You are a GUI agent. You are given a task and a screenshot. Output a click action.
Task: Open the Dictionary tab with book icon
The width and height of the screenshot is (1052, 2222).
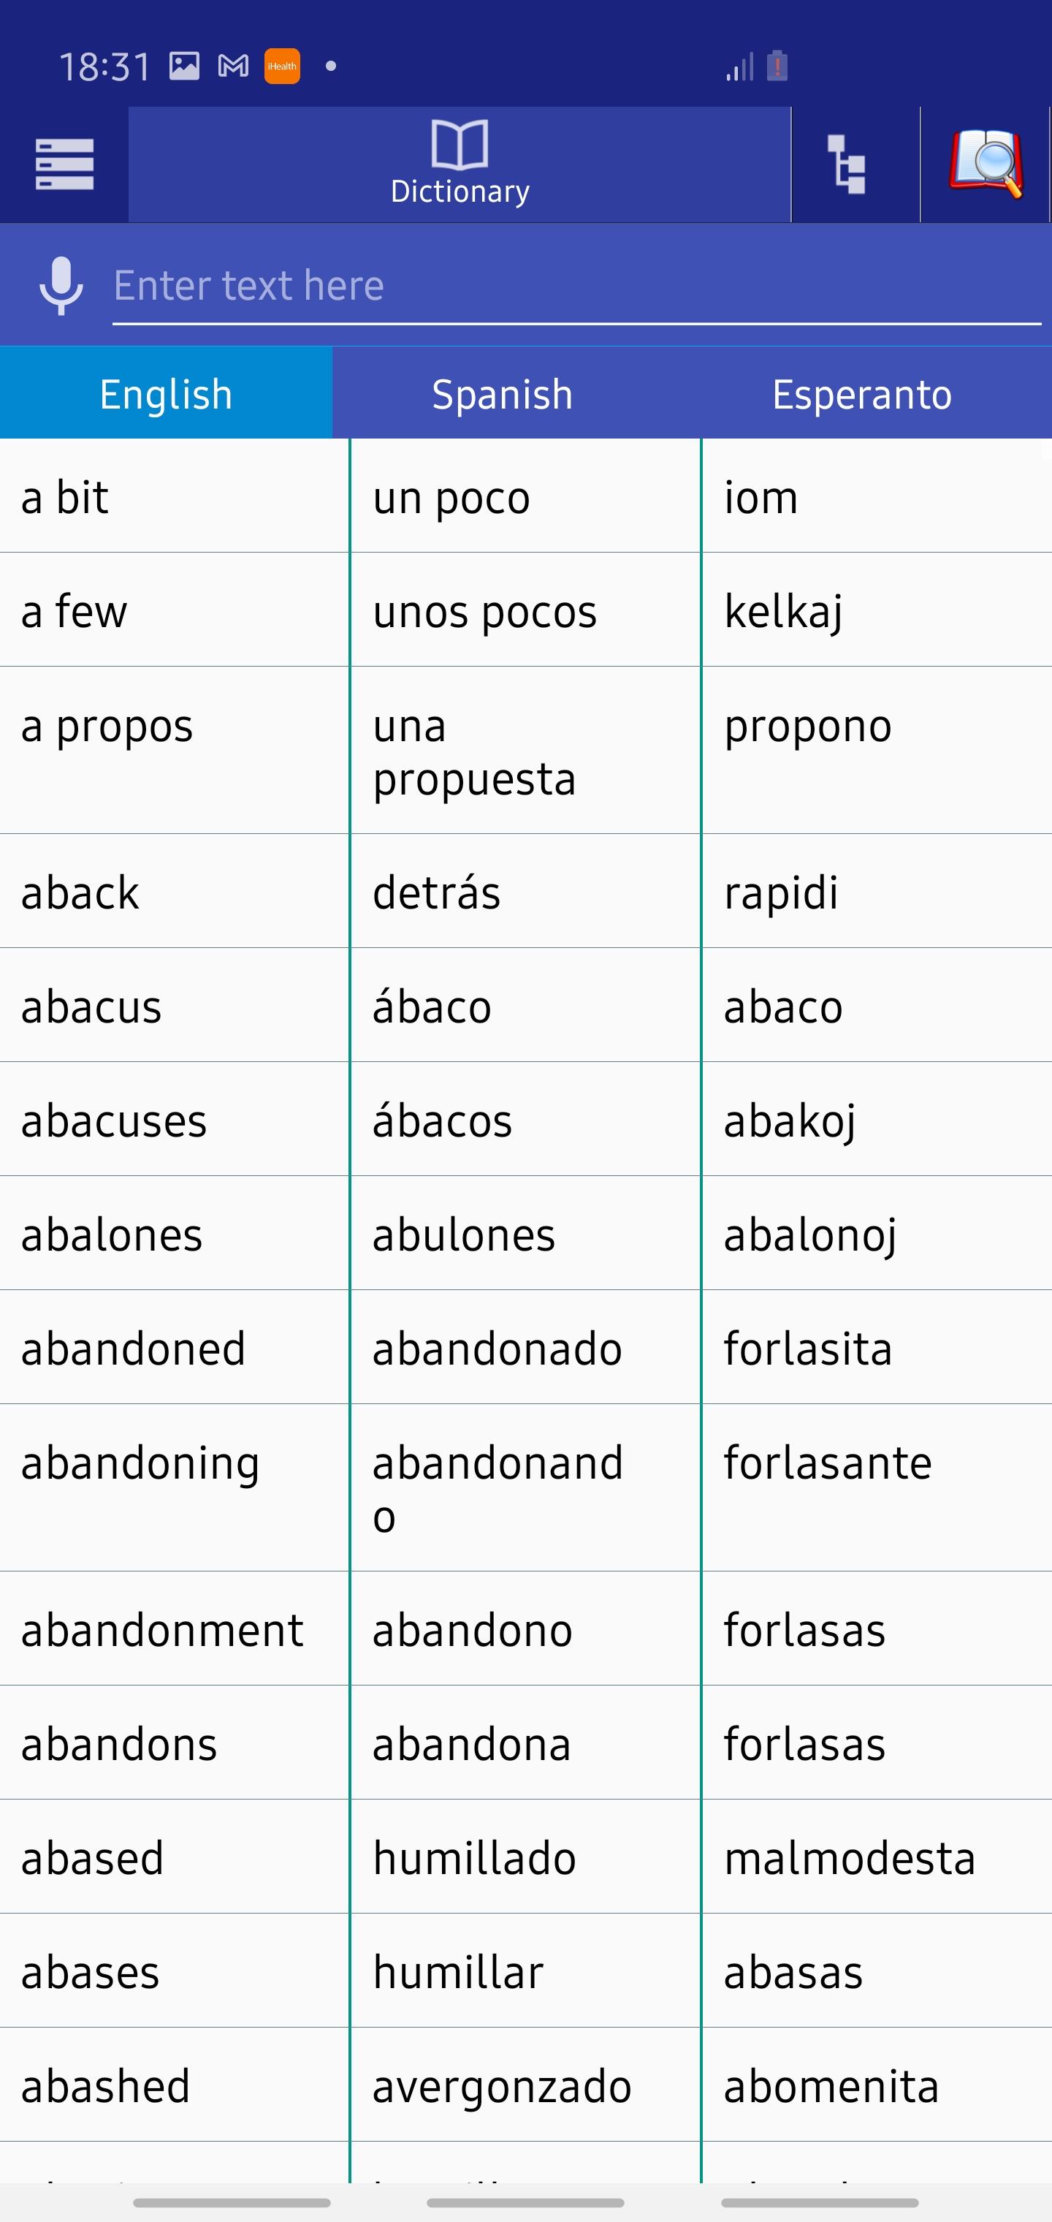coord(460,164)
